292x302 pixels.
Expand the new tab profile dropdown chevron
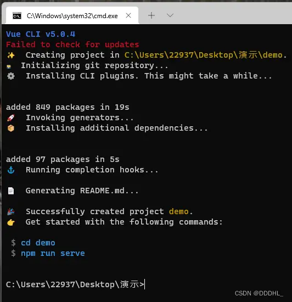(x=170, y=15)
